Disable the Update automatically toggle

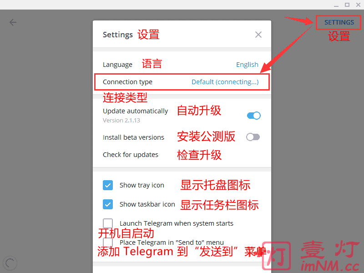point(254,116)
